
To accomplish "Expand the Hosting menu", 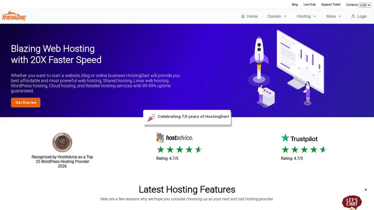I will (x=306, y=16).
